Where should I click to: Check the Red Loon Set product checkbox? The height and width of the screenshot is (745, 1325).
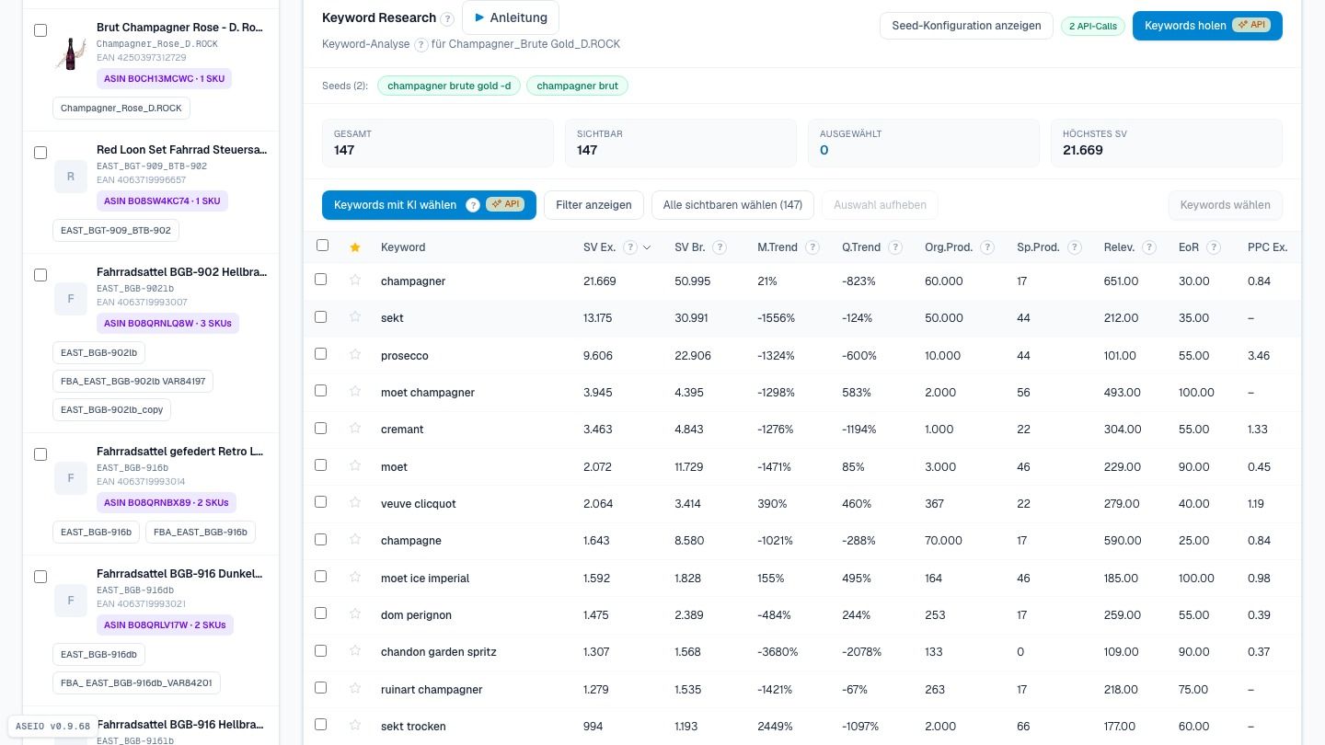pyautogui.click(x=40, y=153)
